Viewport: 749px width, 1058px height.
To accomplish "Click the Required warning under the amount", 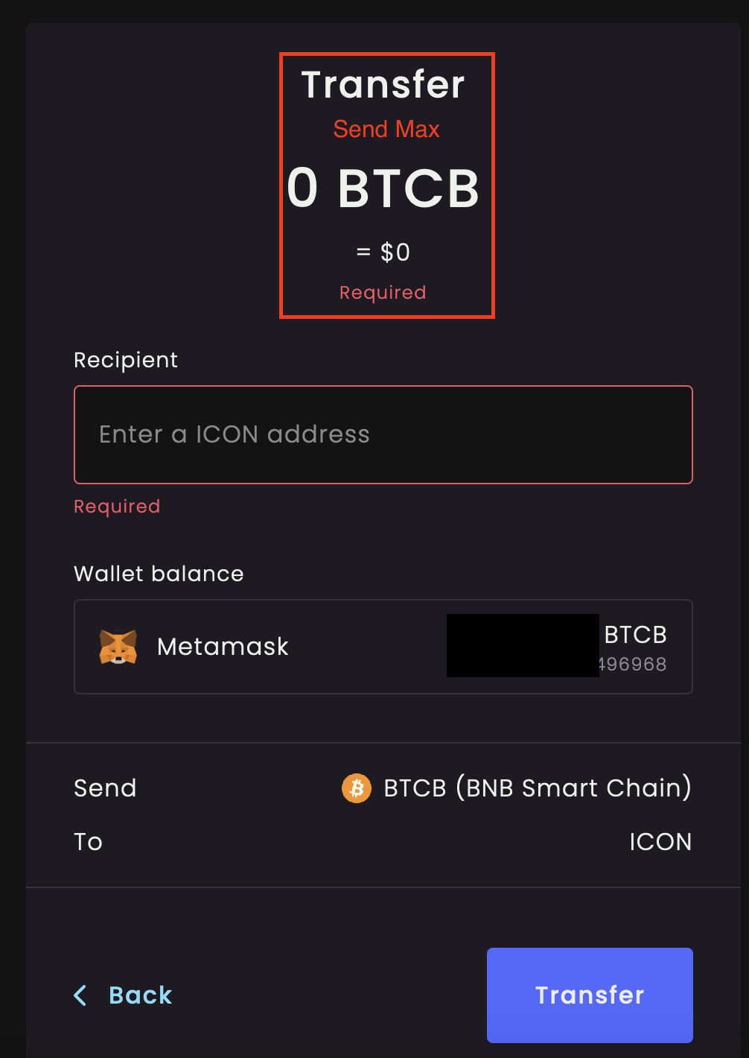I will click(x=382, y=292).
